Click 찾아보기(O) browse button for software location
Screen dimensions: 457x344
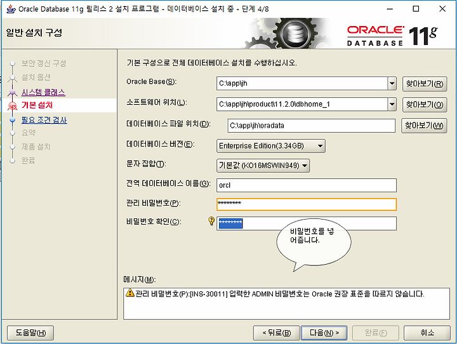tap(425, 104)
